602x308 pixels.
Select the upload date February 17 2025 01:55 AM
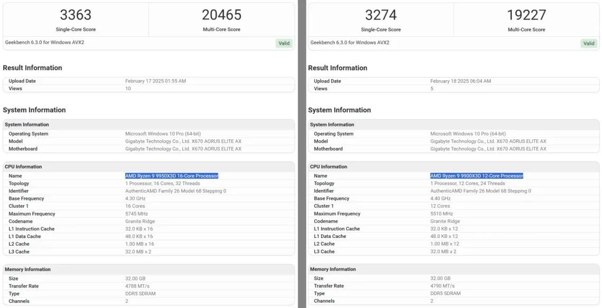pos(155,81)
